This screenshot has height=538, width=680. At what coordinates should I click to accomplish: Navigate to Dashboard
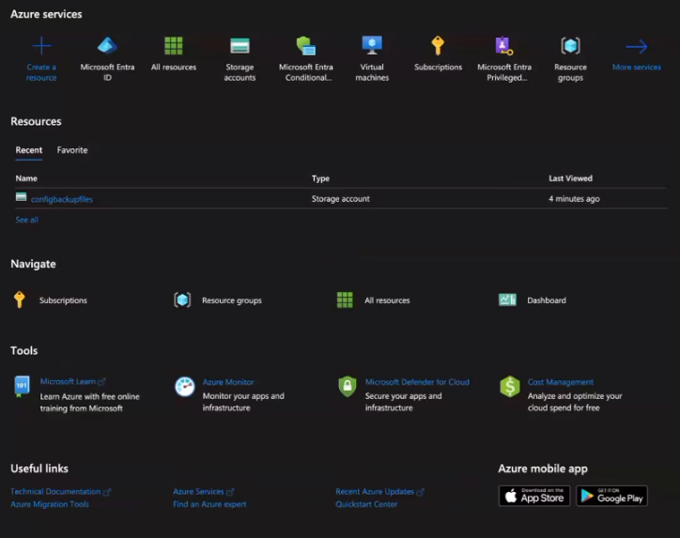click(546, 300)
